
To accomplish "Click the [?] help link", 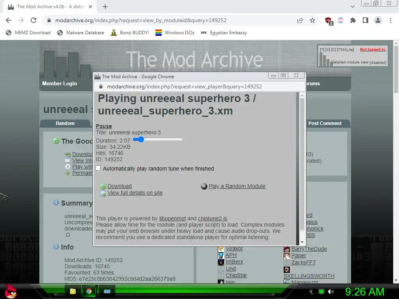I will (322, 49).
